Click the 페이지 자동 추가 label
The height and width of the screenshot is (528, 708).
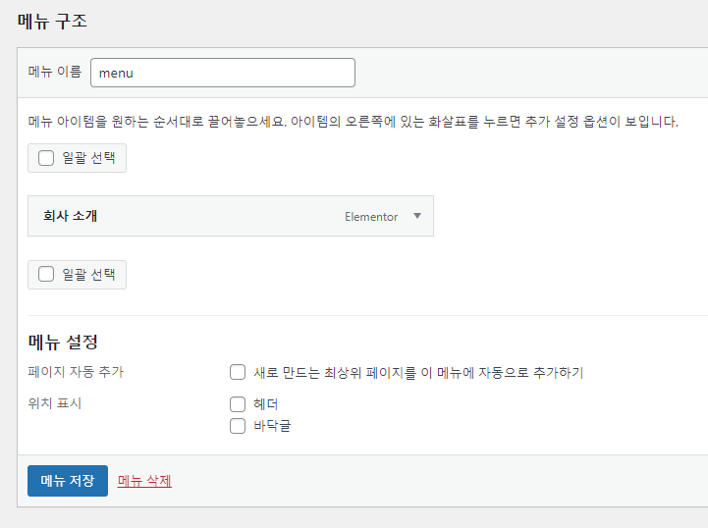click(76, 372)
